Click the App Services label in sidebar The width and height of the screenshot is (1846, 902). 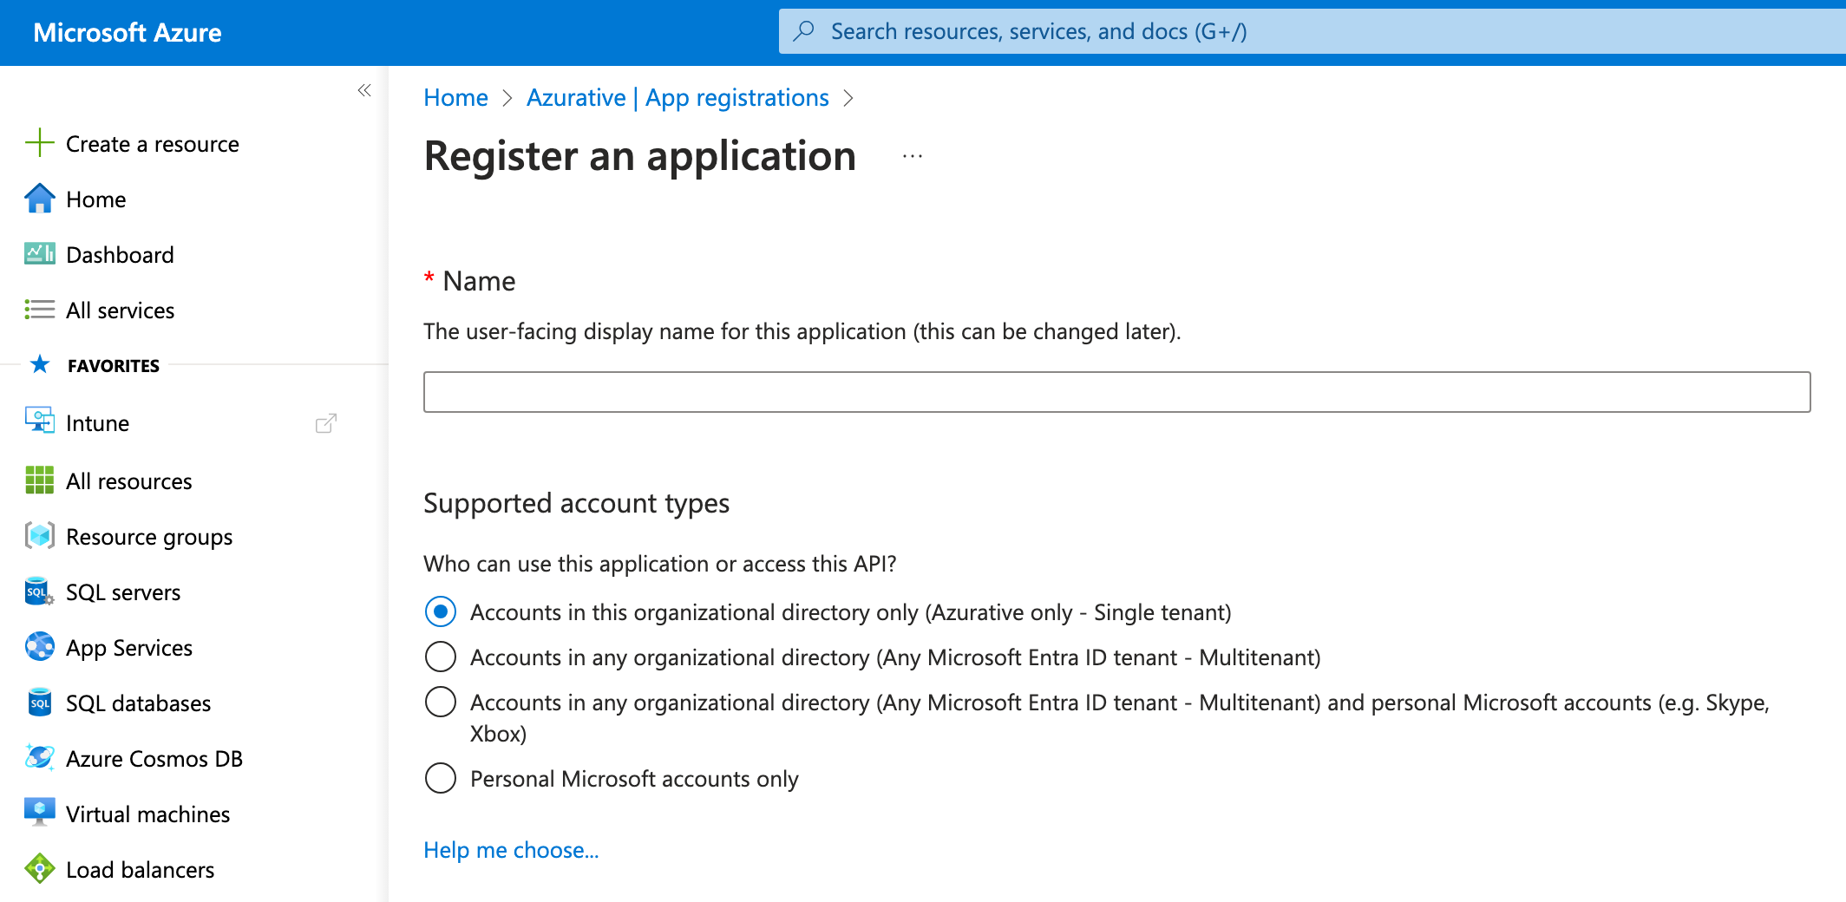click(129, 648)
